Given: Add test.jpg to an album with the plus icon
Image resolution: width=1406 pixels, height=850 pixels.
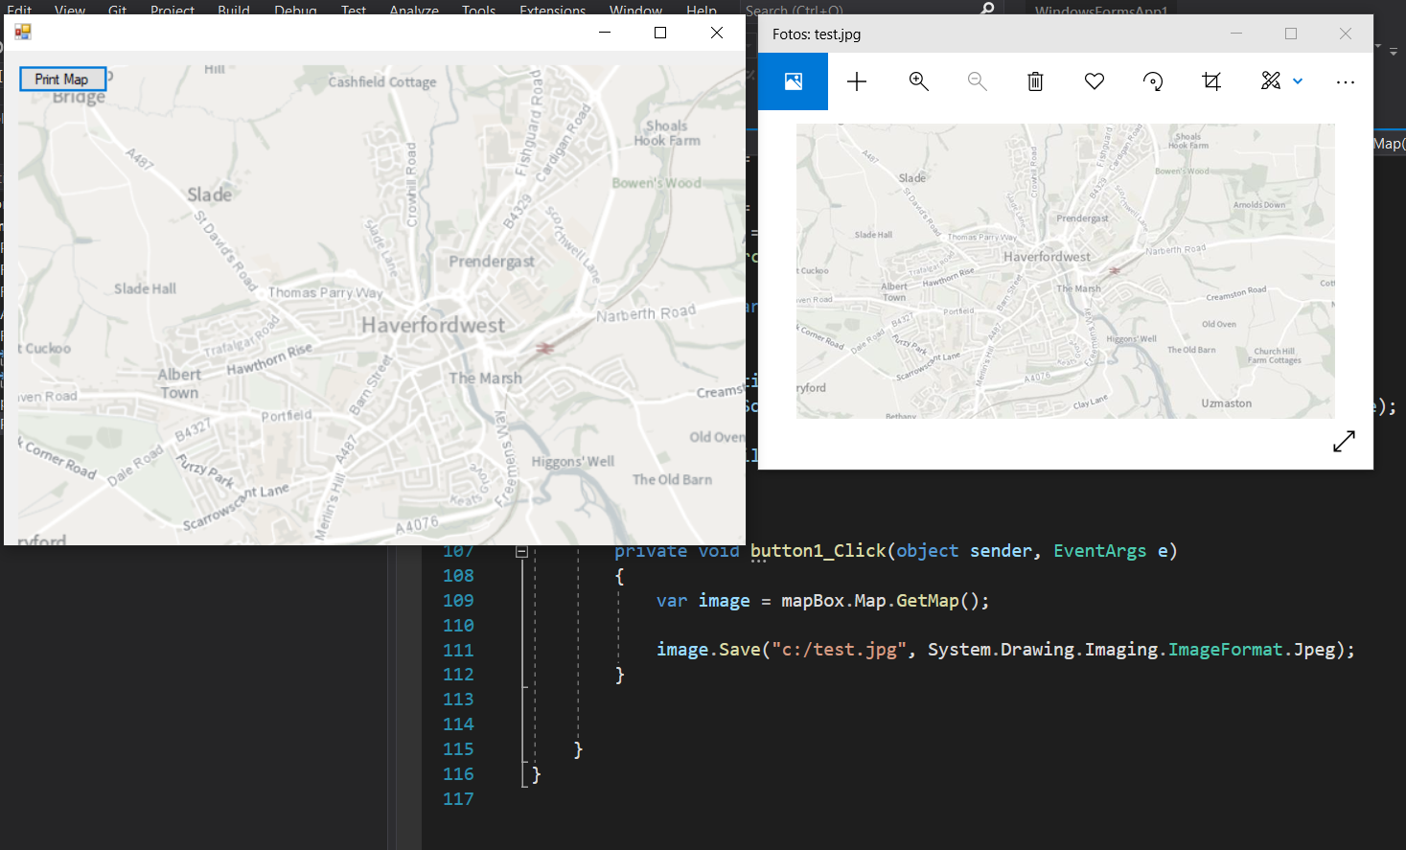Looking at the screenshot, I should click(856, 80).
